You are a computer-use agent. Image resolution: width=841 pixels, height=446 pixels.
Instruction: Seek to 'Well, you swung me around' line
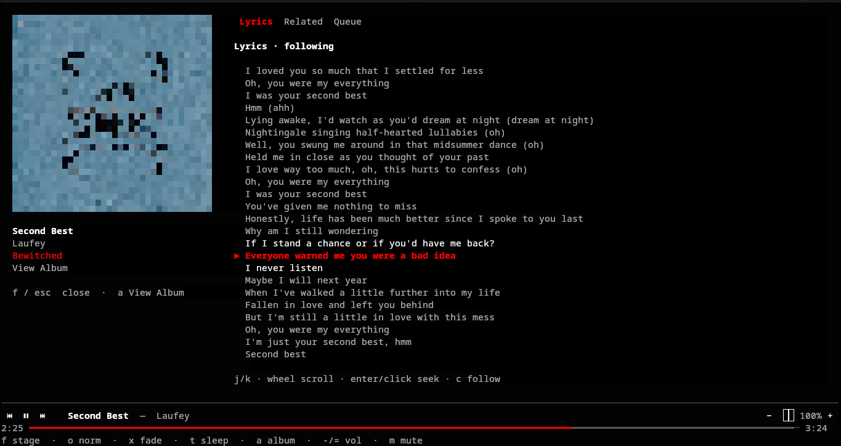pos(395,145)
